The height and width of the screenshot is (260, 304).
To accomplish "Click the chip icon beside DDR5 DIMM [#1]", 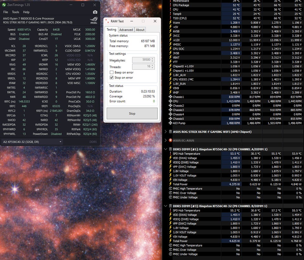I will click(x=170, y=149).
